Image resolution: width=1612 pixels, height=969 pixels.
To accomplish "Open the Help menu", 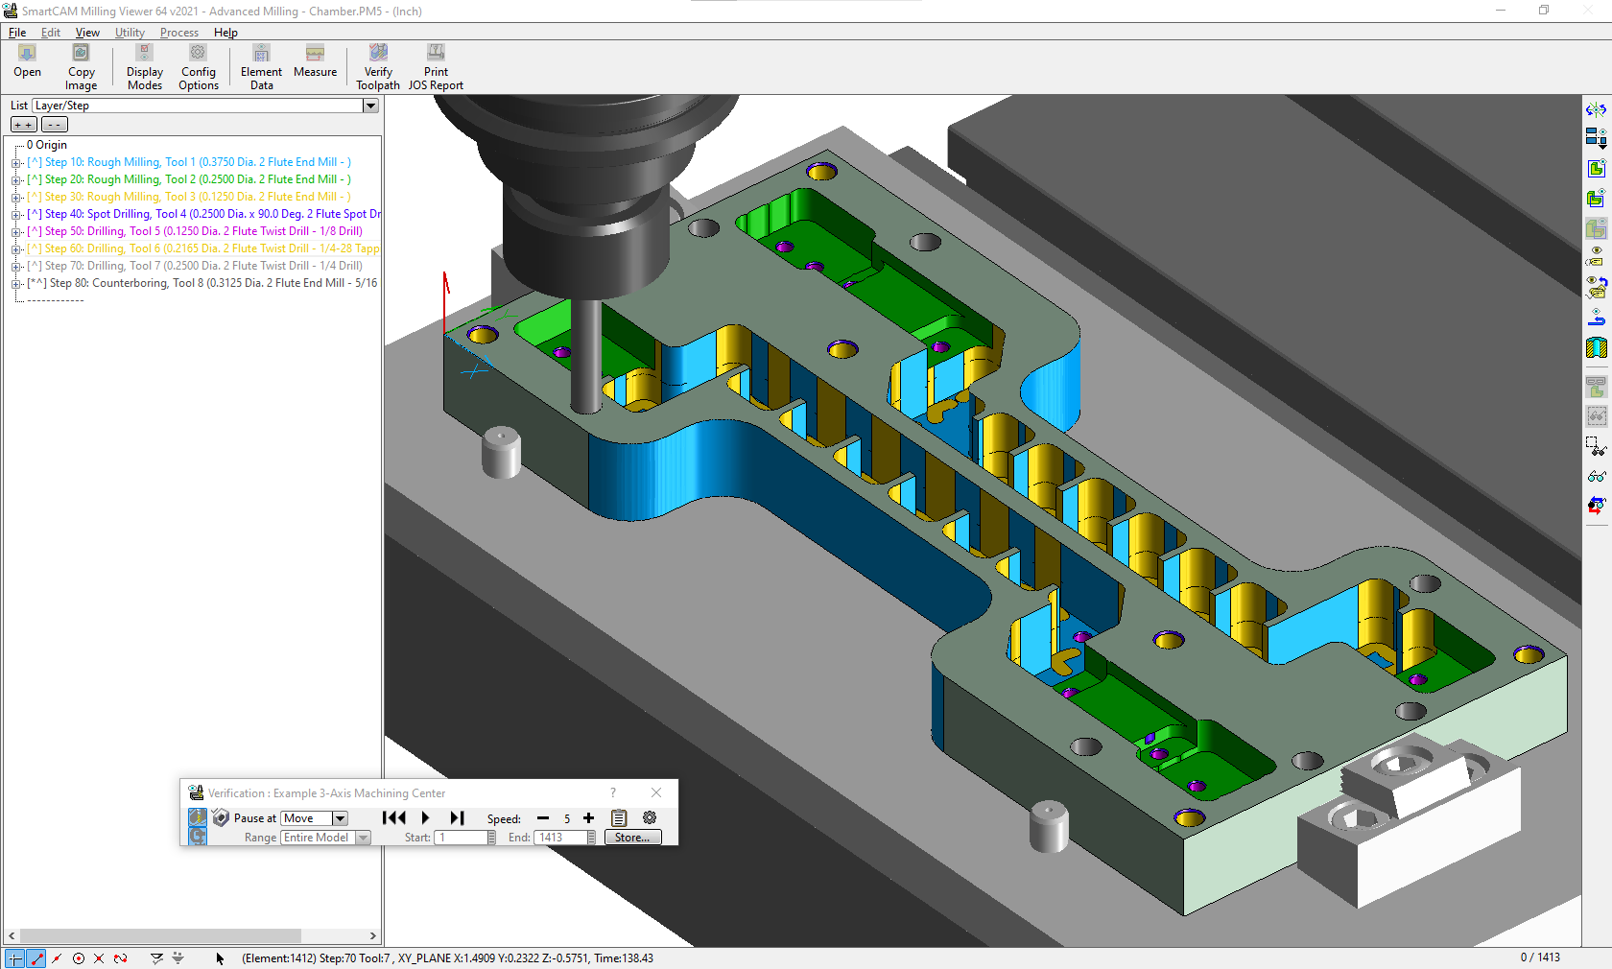I will [225, 33].
